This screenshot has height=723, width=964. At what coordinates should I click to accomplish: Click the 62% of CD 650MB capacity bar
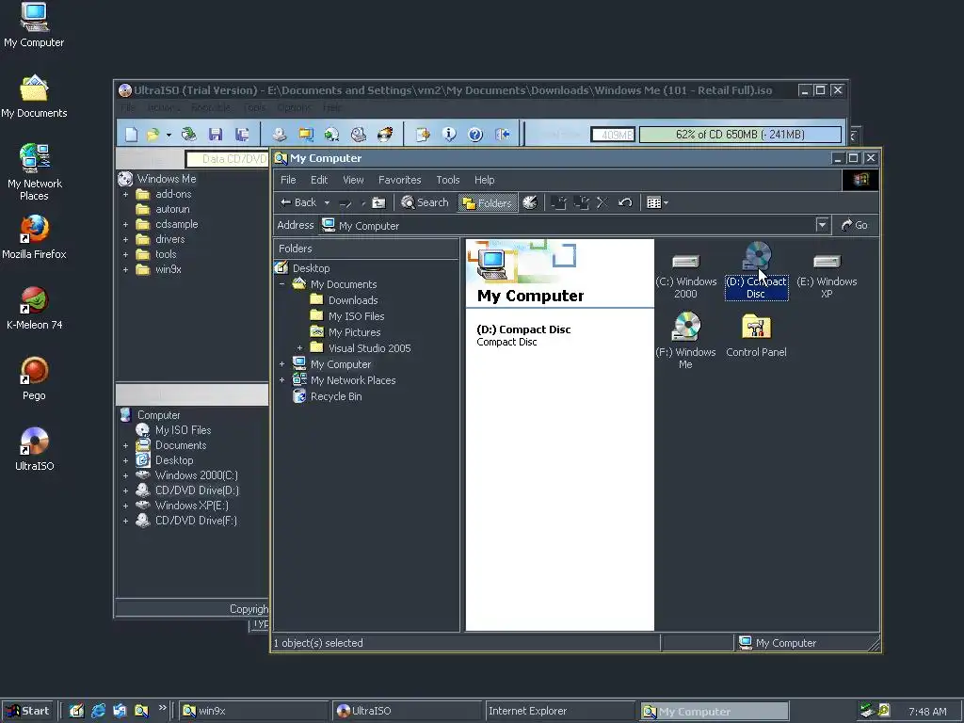coord(740,134)
